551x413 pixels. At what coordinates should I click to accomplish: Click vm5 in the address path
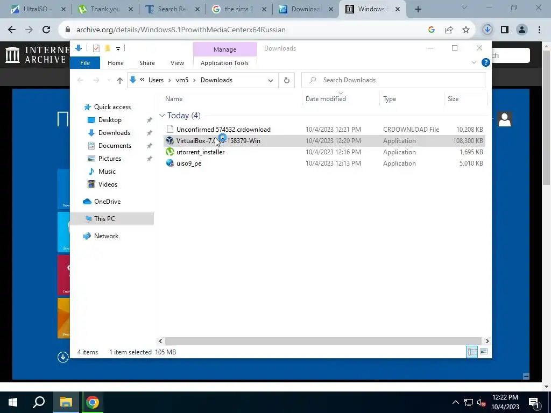pos(182,80)
